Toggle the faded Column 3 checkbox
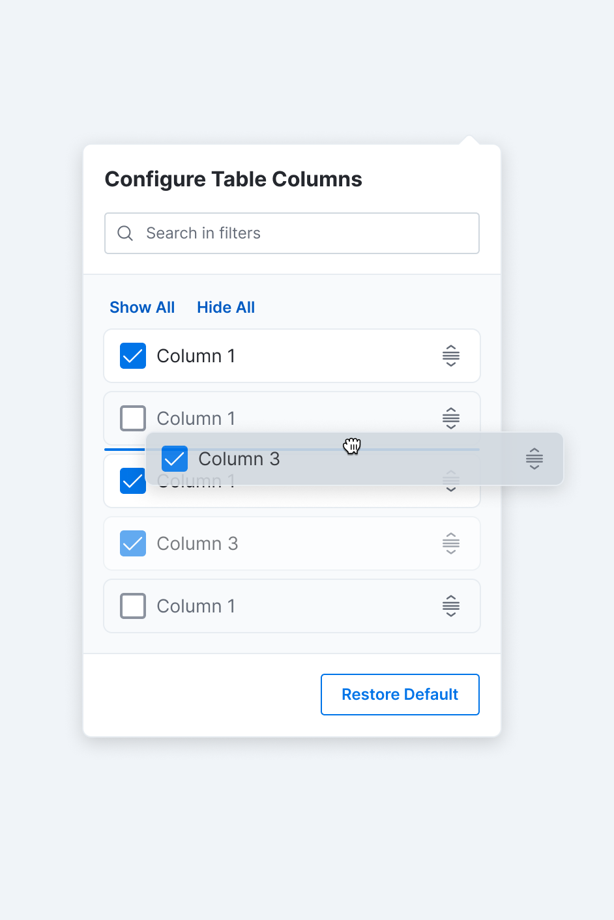614x920 pixels. click(132, 543)
